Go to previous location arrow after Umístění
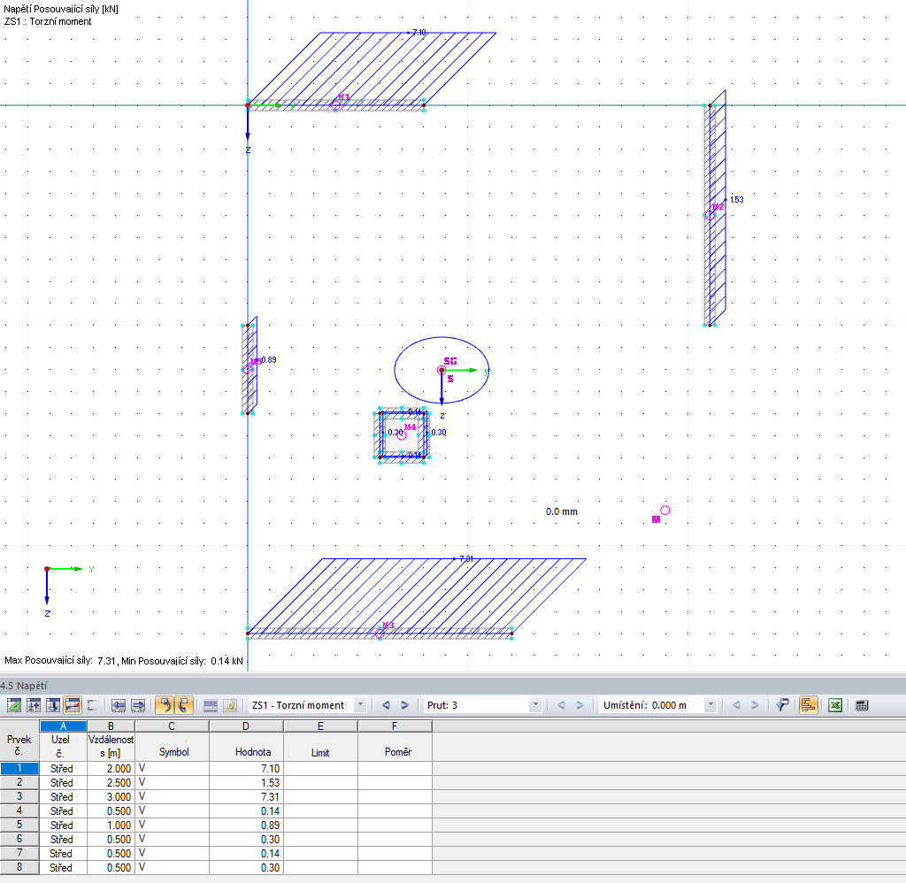906x883 pixels. (736, 705)
